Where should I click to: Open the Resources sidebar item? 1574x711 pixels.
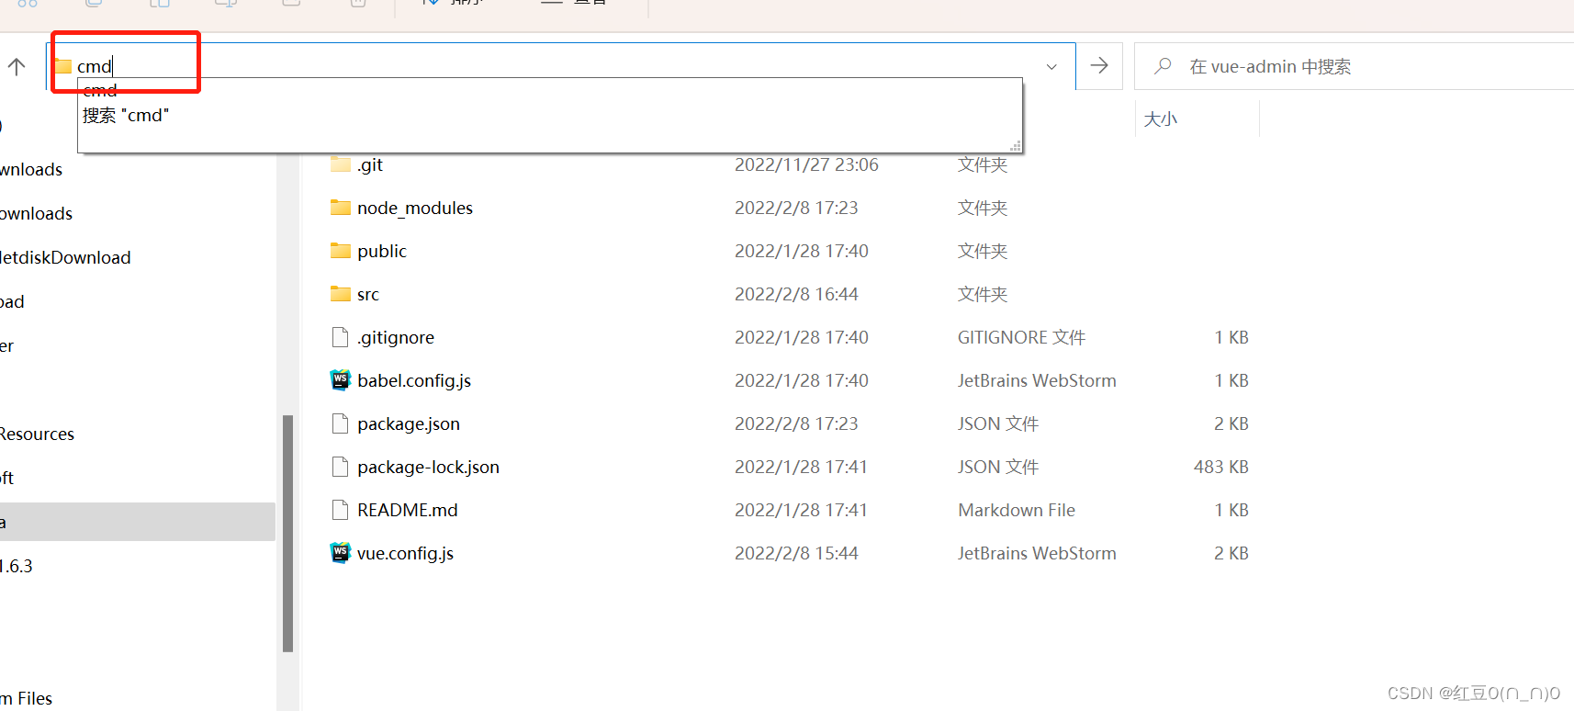point(37,434)
